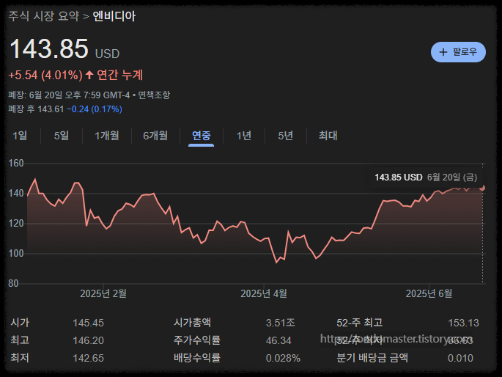Image resolution: width=502 pixels, height=377 pixels.
Task: Click the 160 y-axis label
Action: tap(16, 164)
